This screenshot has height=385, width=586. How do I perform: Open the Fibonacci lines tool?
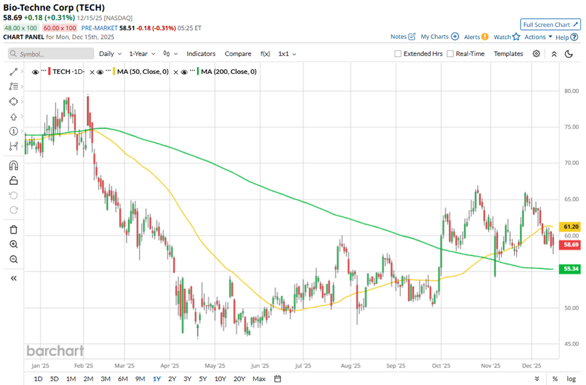point(14,86)
